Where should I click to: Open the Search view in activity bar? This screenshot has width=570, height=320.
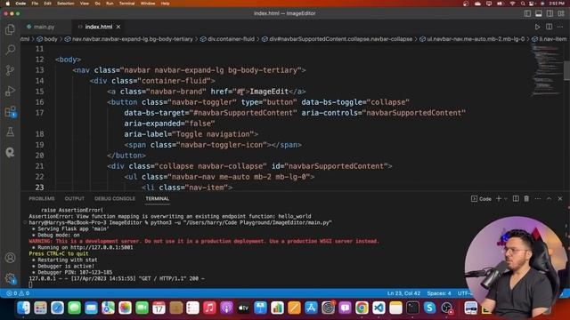10,50
